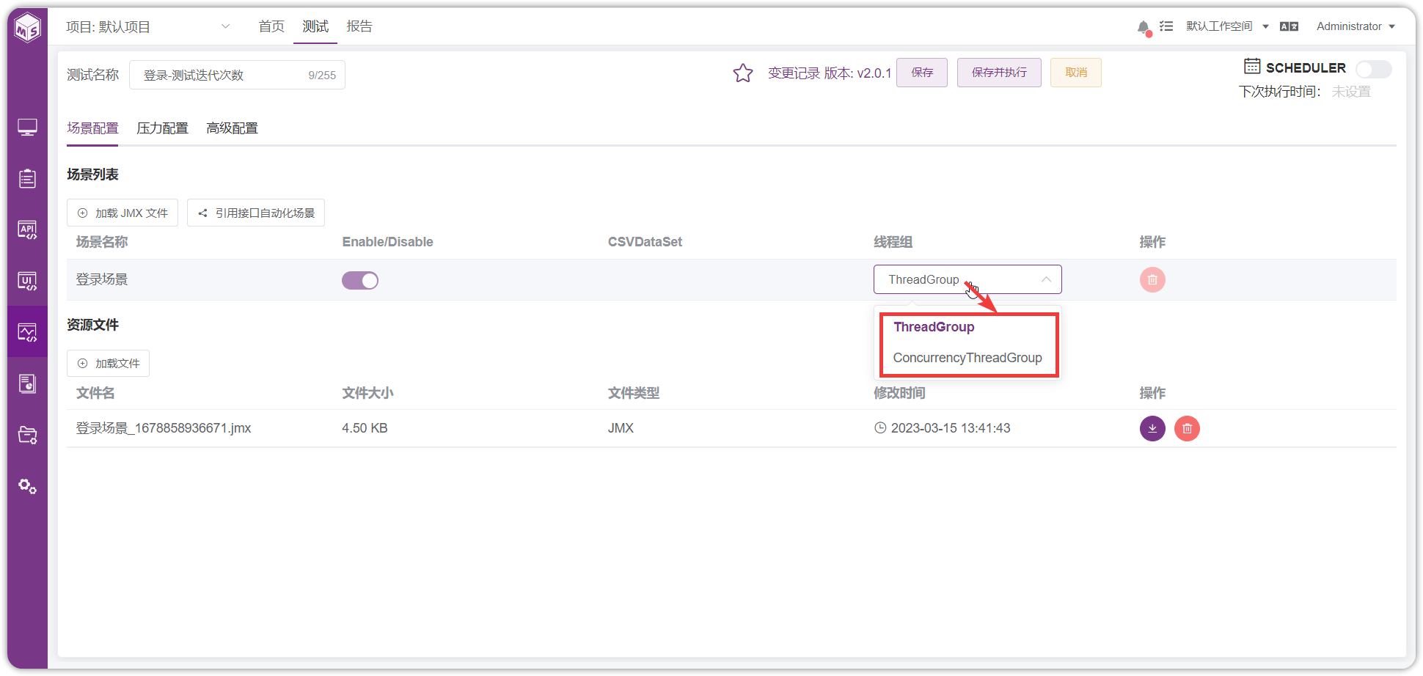Click the 版本: v2.0.1 label
Viewport: 1423px width, 676px height.
click(857, 73)
